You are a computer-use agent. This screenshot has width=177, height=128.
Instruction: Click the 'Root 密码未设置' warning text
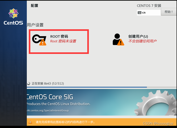click(63, 41)
